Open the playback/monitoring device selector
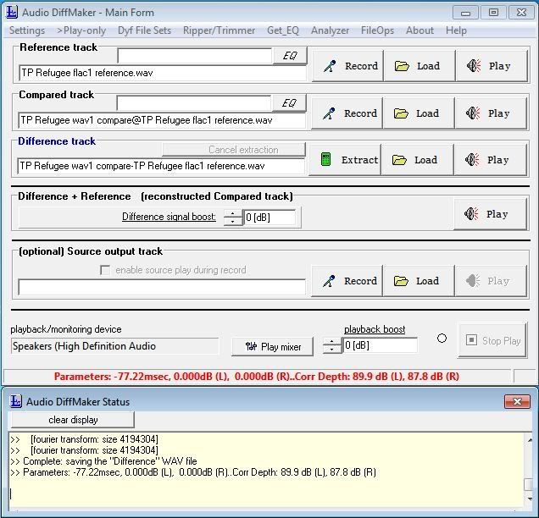The width and height of the screenshot is (539, 518). [x=114, y=346]
